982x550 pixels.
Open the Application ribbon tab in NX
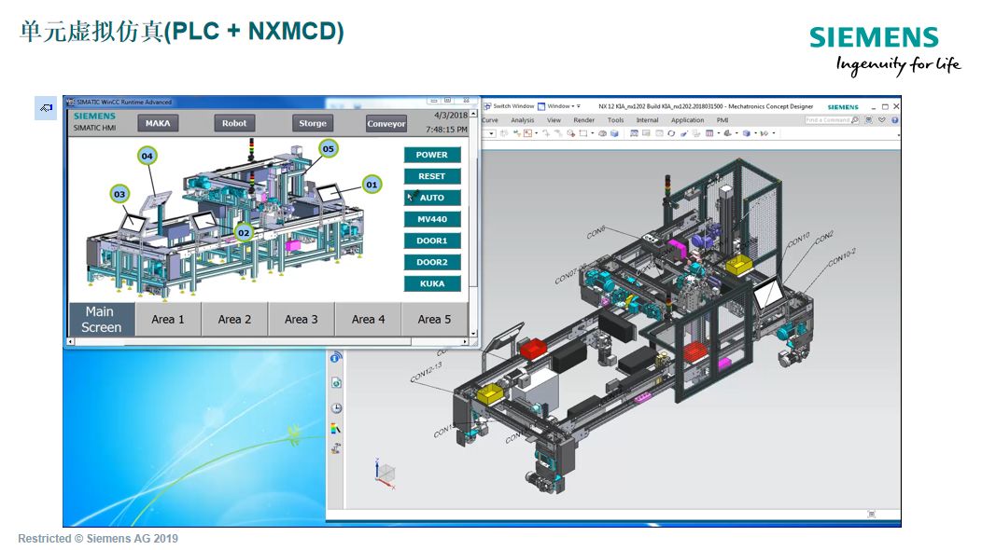[x=688, y=120]
